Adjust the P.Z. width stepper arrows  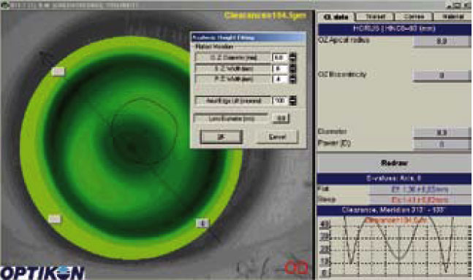tap(292, 79)
